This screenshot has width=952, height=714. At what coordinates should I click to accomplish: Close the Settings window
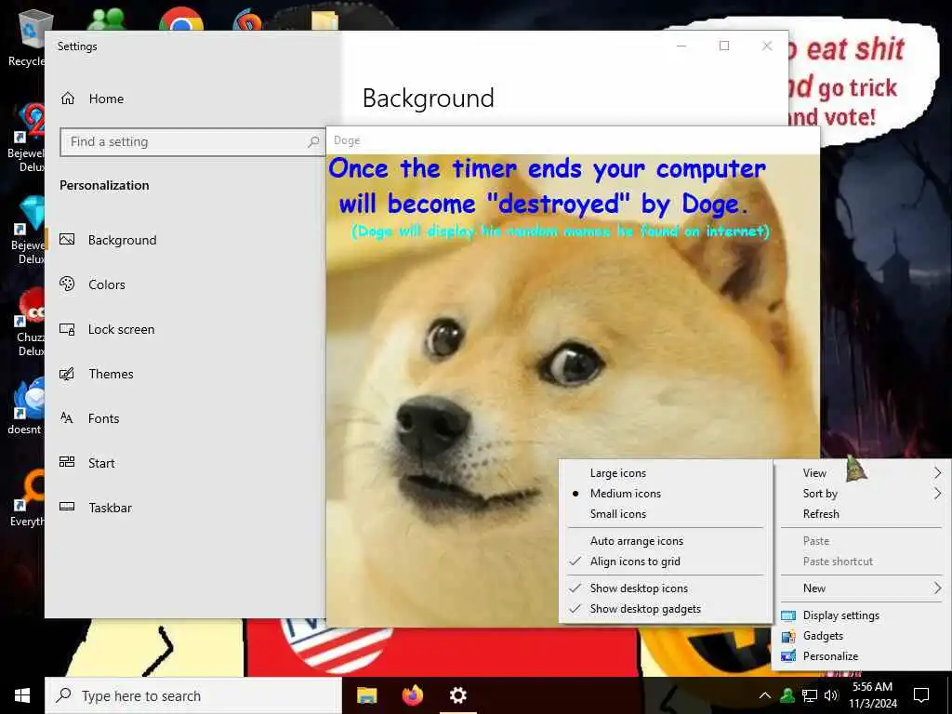point(767,46)
